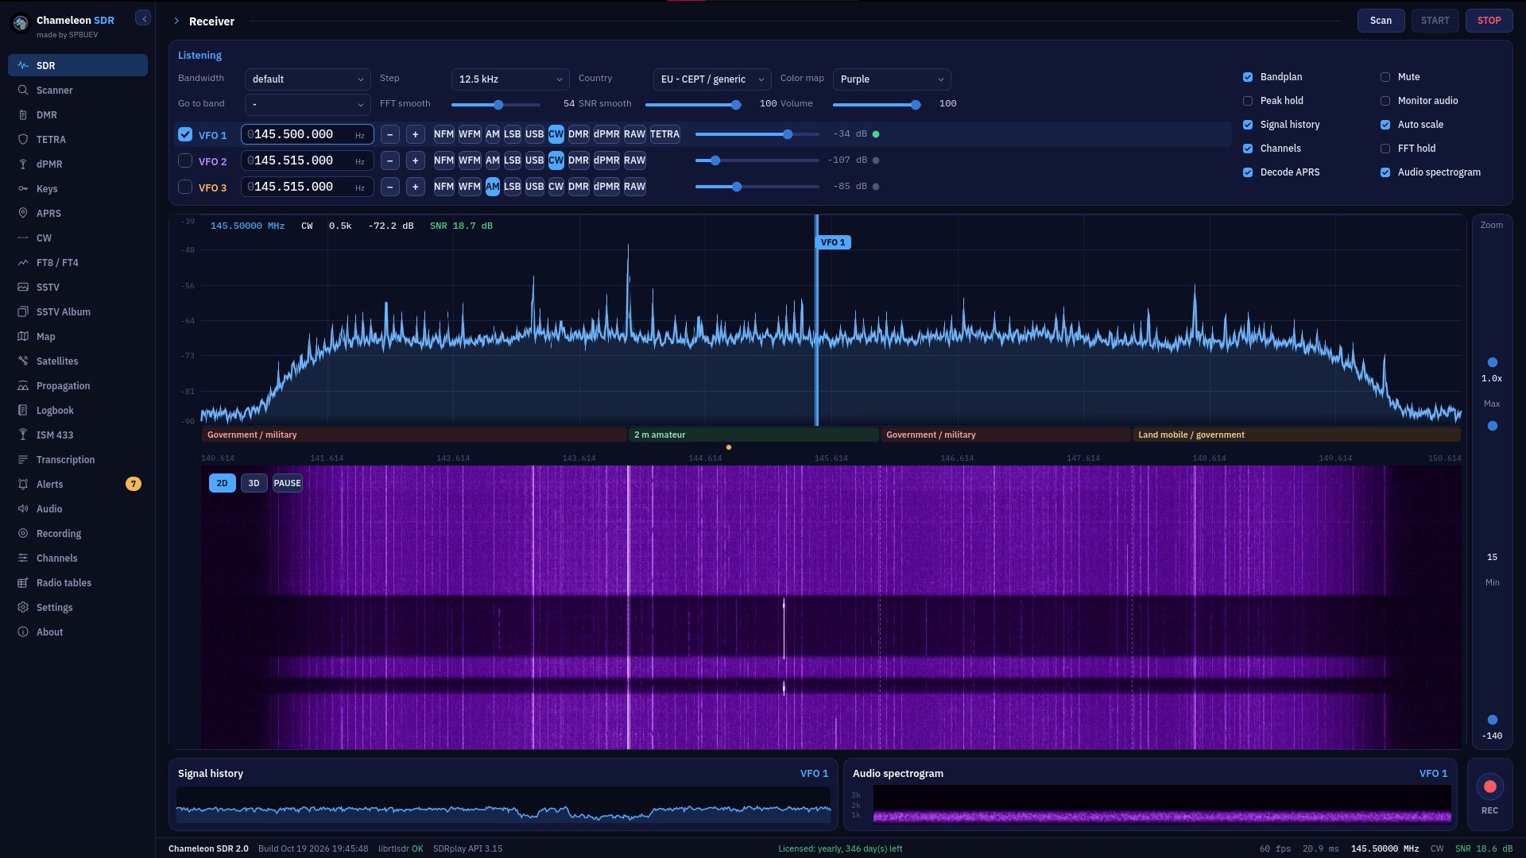The height and width of the screenshot is (858, 1526).
Task: Uncheck the Bandplan checkbox
Action: pos(1248,77)
